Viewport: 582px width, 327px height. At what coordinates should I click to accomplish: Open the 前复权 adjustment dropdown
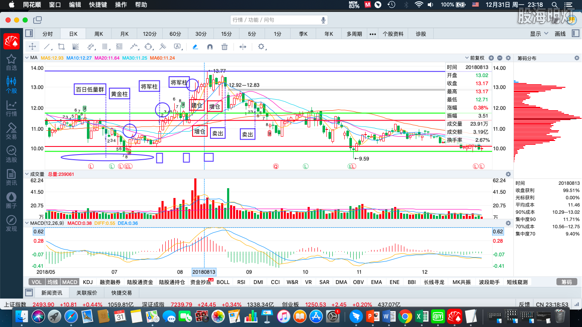(474, 58)
